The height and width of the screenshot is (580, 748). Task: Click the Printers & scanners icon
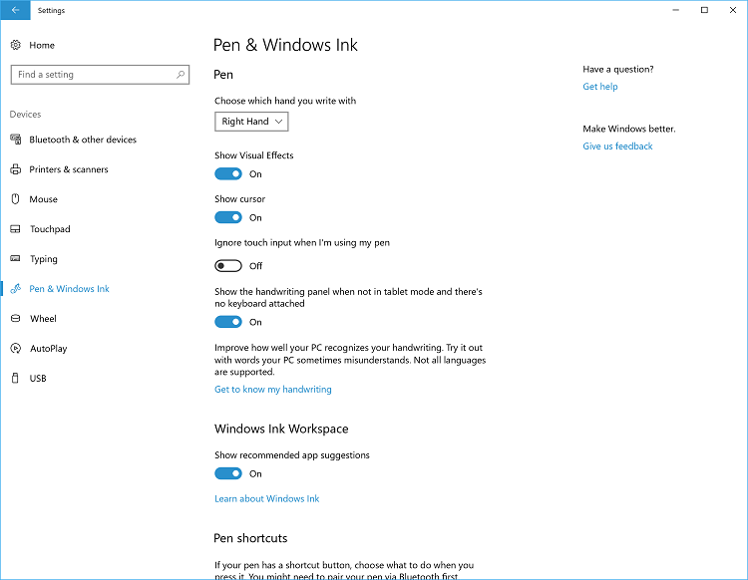pyautogui.click(x=15, y=169)
